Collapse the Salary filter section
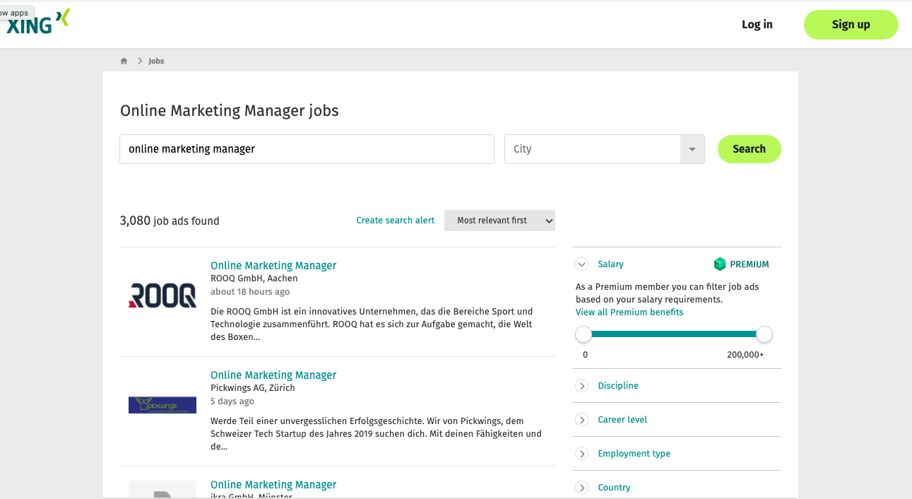 tap(582, 264)
